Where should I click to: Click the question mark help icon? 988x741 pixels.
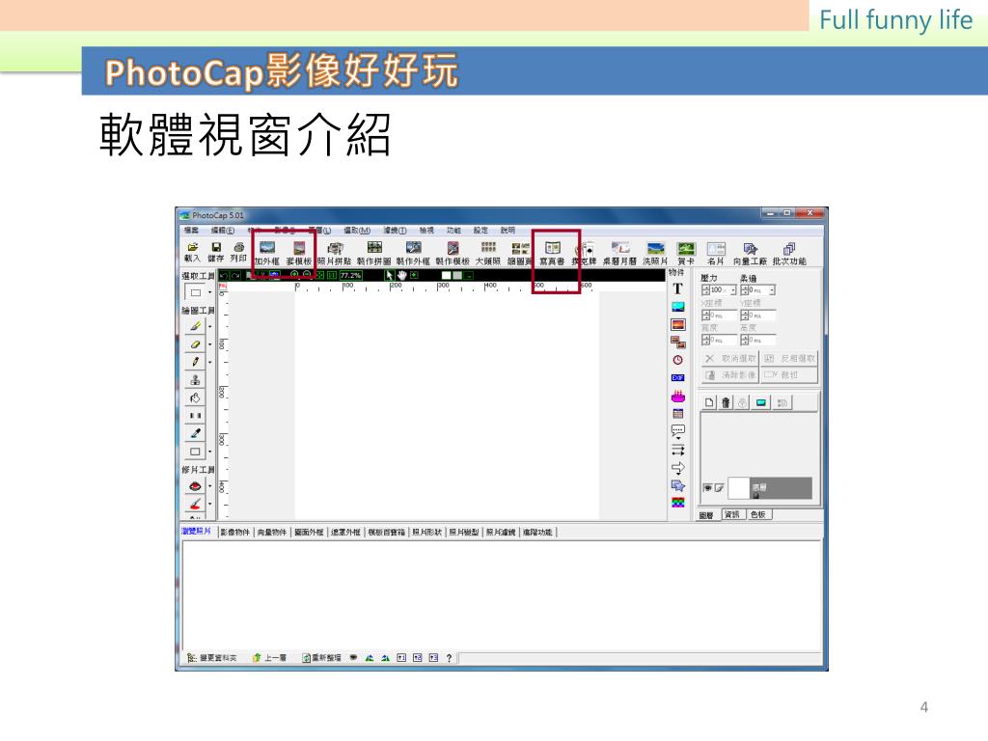[x=450, y=658]
